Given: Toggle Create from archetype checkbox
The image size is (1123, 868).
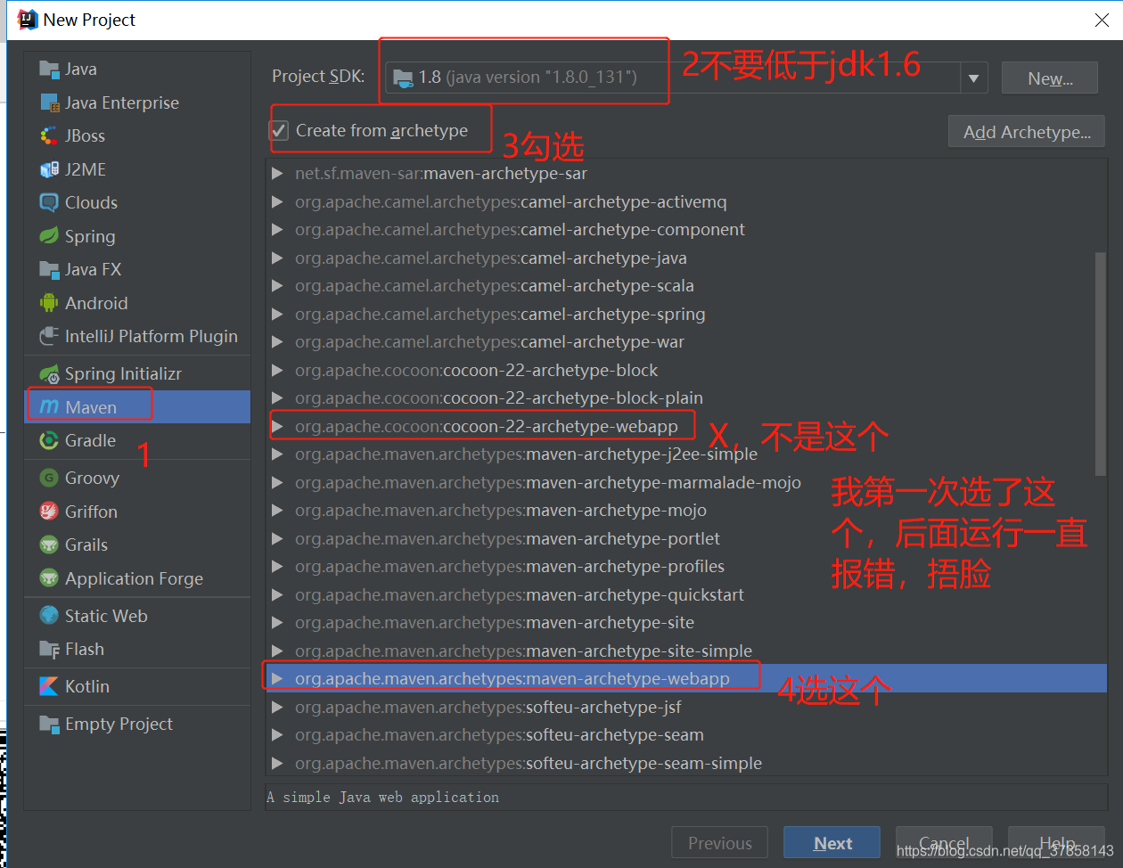Looking at the screenshot, I should coord(280,131).
